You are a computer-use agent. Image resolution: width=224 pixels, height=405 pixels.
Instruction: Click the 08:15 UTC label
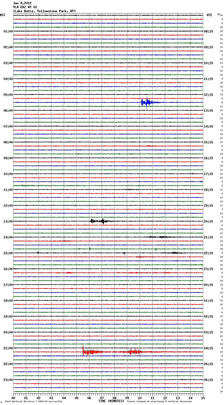(208, 31)
